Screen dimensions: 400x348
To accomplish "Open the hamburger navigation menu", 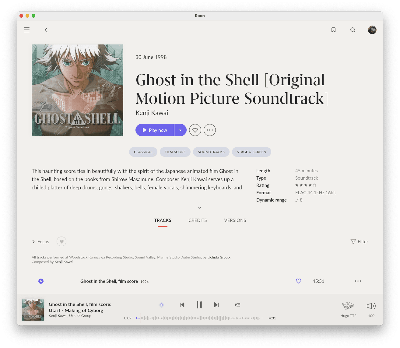I will 27,30.
